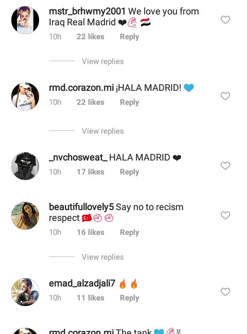Reply to _nvchosweat_ HALA MADRID comment

130,172
